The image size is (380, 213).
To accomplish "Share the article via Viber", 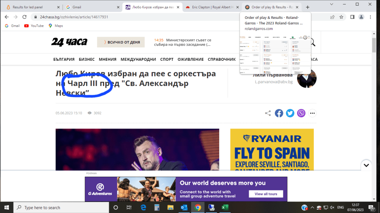I will tap(301, 113).
